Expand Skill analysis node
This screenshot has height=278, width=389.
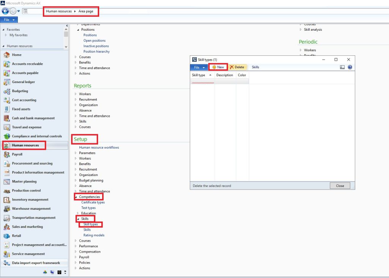(301, 30)
